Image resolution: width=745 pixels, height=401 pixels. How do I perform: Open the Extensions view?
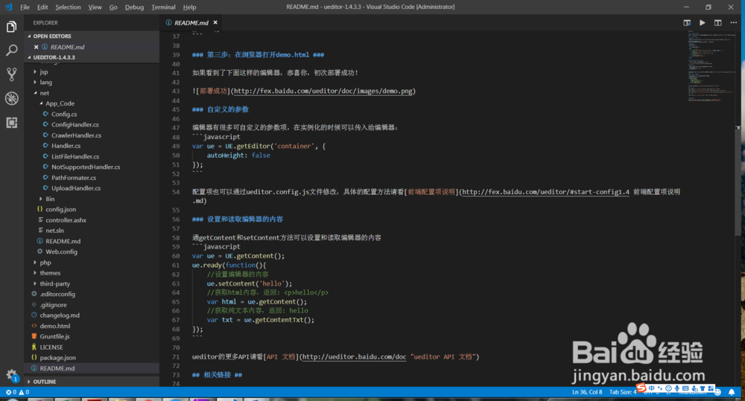(x=11, y=123)
